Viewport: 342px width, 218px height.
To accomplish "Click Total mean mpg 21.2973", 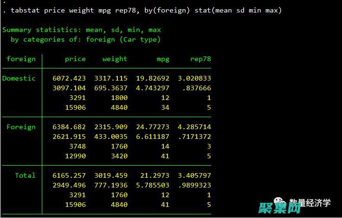I will point(155,175).
